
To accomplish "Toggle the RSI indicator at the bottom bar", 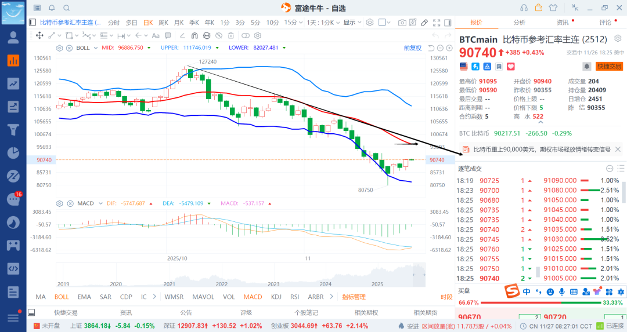I will pos(295,297).
